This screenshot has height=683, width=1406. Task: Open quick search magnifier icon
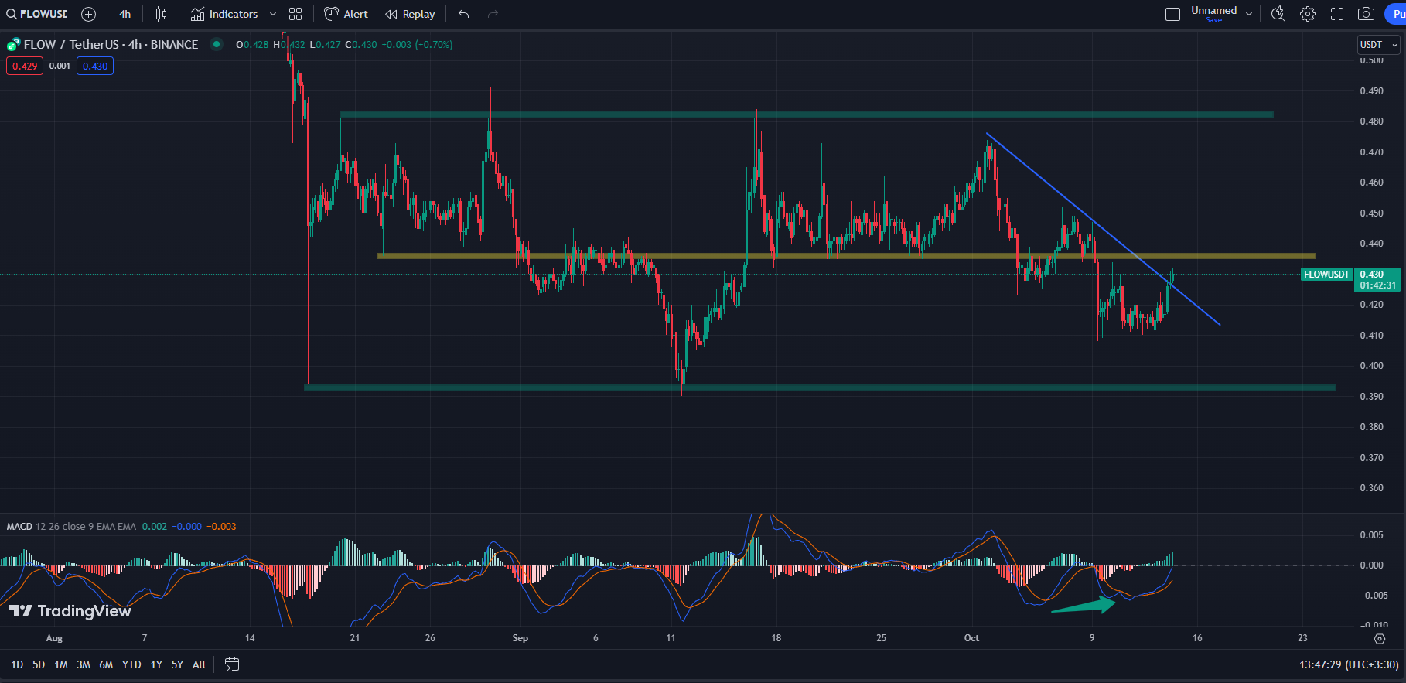coord(1278,14)
